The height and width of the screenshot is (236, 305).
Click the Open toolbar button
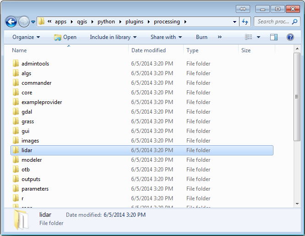point(65,37)
